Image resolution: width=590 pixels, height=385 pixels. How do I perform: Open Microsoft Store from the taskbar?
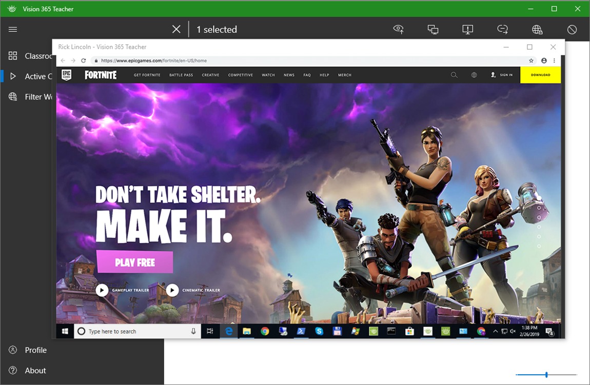click(x=409, y=331)
